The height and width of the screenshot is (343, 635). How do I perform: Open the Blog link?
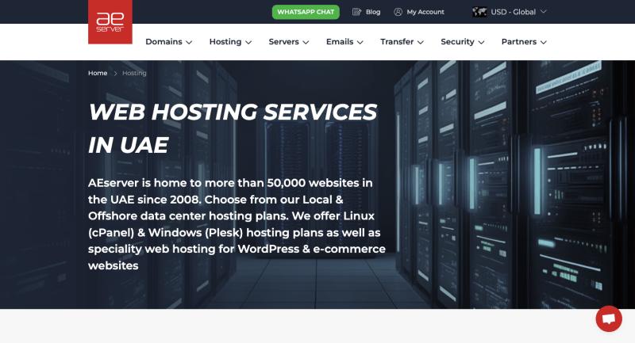coord(373,12)
